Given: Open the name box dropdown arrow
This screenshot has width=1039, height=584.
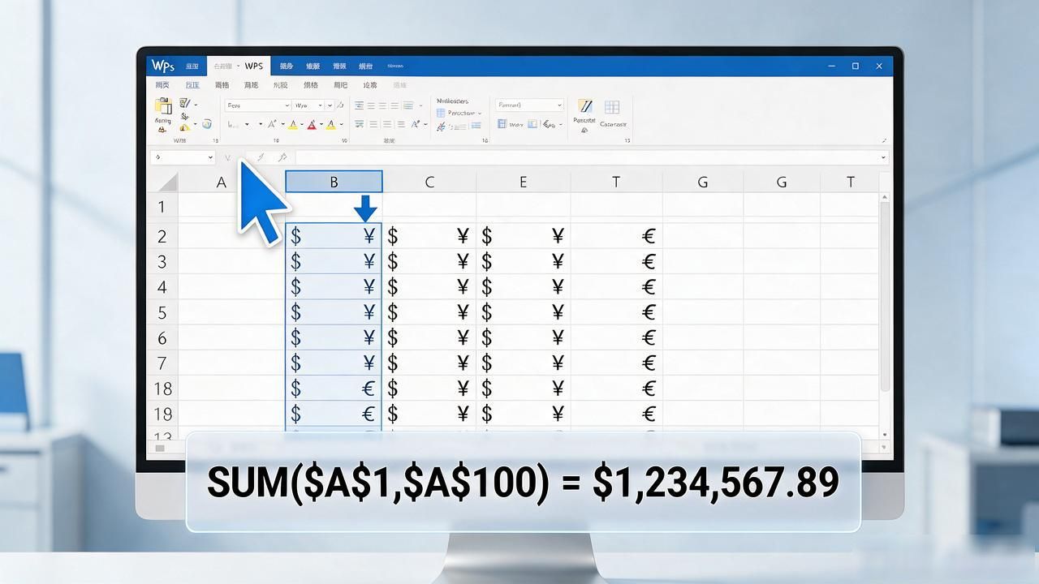Looking at the screenshot, I should coord(210,157).
